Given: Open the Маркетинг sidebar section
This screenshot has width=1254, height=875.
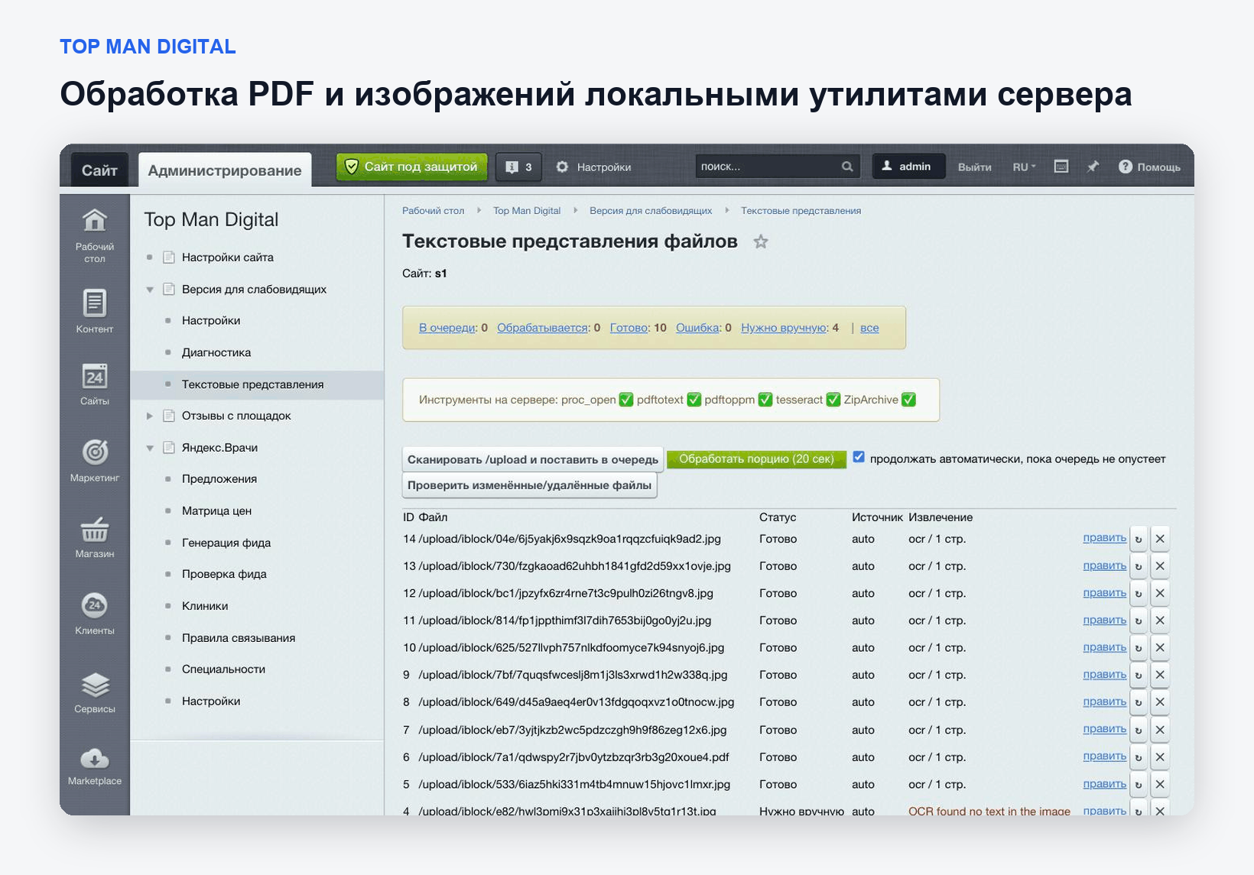Looking at the screenshot, I should 95,460.
